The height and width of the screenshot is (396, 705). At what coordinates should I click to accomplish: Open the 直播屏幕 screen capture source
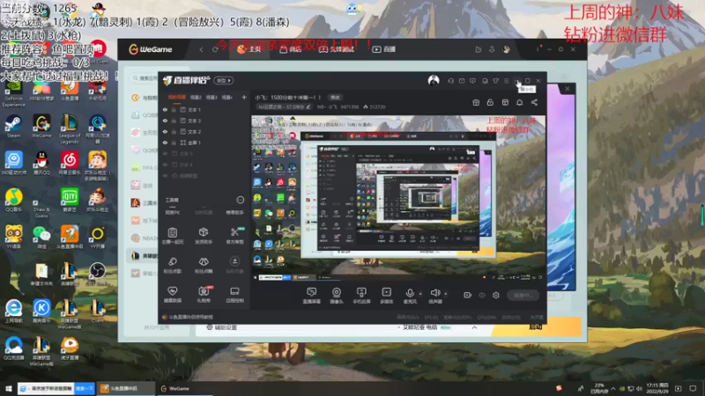[x=312, y=296]
